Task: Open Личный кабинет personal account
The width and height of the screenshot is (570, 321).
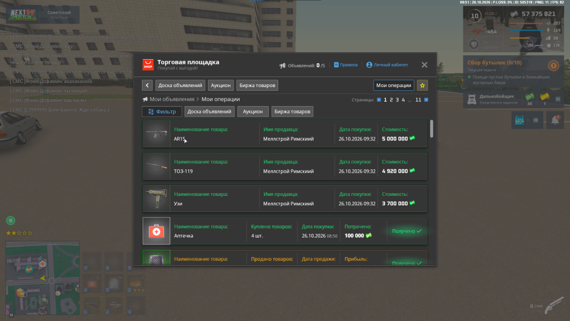Action: pyautogui.click(x=387, y=65)
